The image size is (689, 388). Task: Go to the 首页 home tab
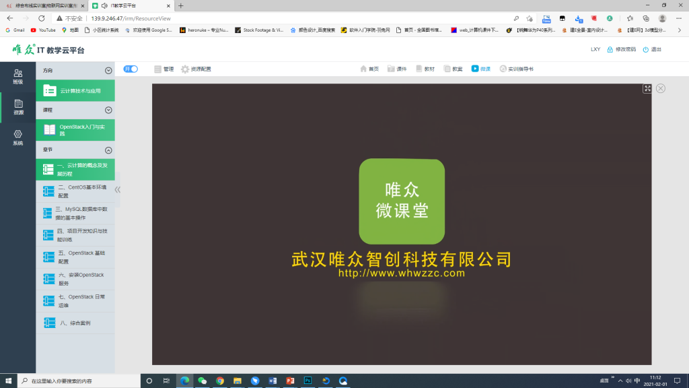pos(369,69)
